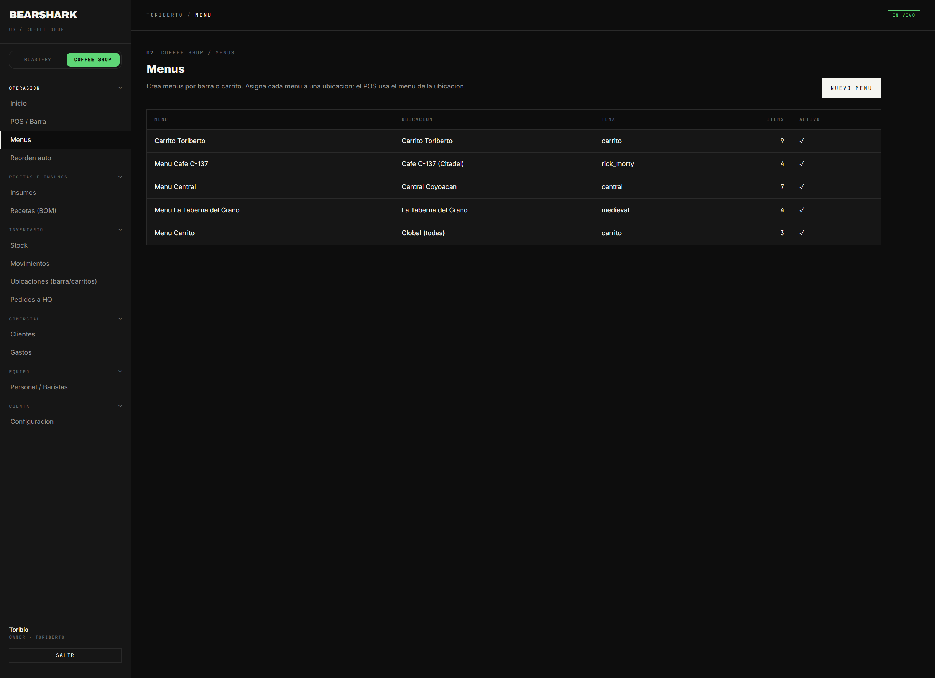
Task: Open the Clientes page
Action: [x=65, y=334]
